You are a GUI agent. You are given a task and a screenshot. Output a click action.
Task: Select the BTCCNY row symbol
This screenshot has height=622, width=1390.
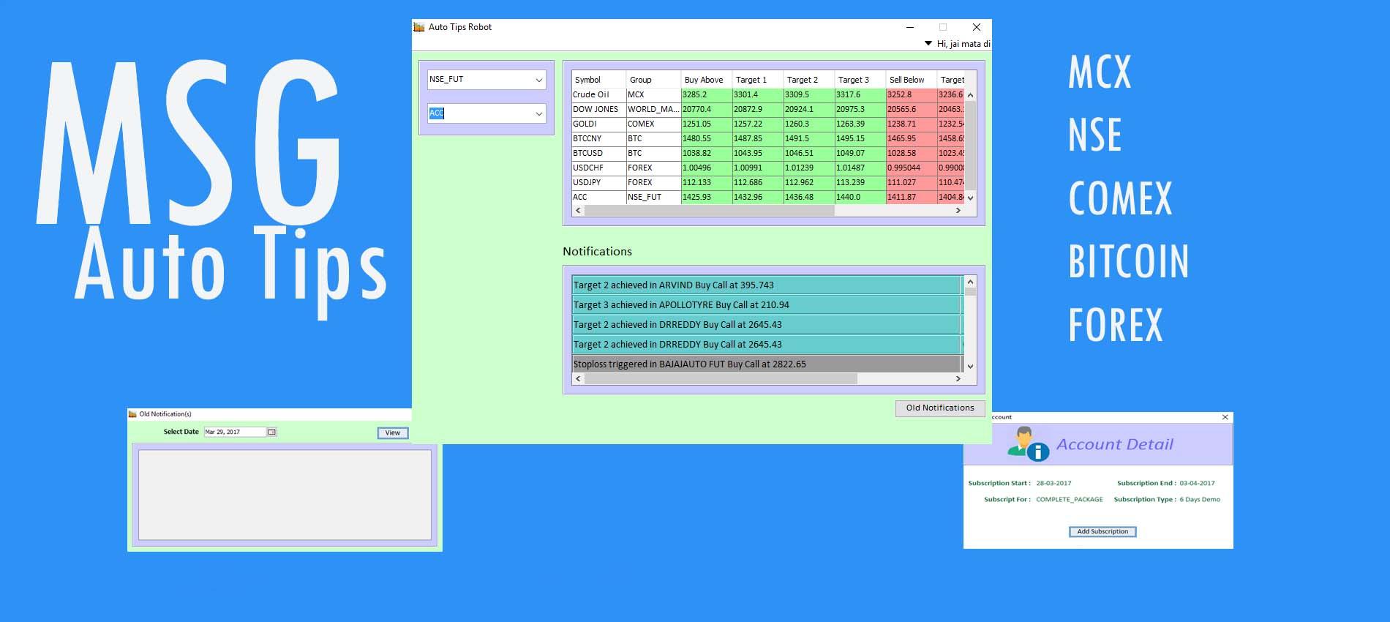[x=598, y=139]
